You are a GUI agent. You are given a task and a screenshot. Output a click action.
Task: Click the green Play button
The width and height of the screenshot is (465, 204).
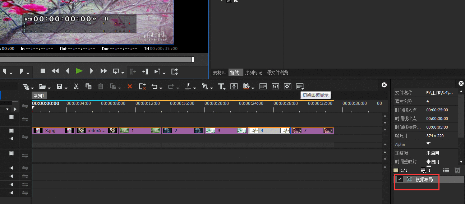click(x=79, y=71)
